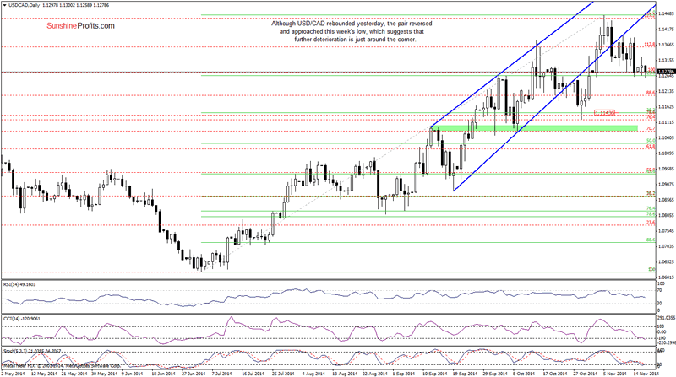Screen dimensions: 676x377
Task: Click the 29 Sep 2014 date label
Action: coord(495,374)
